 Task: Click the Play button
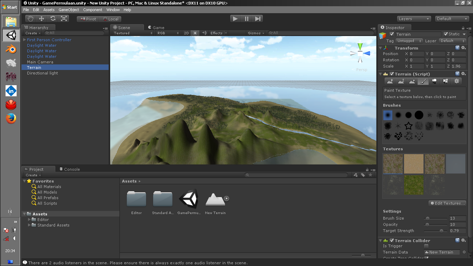pyautogui.click(x=235, y=19)
